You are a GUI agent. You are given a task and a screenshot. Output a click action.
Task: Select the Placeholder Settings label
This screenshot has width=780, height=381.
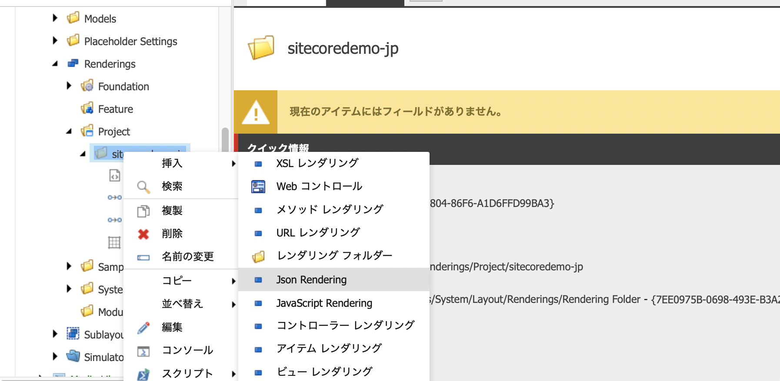pos(131,41)
